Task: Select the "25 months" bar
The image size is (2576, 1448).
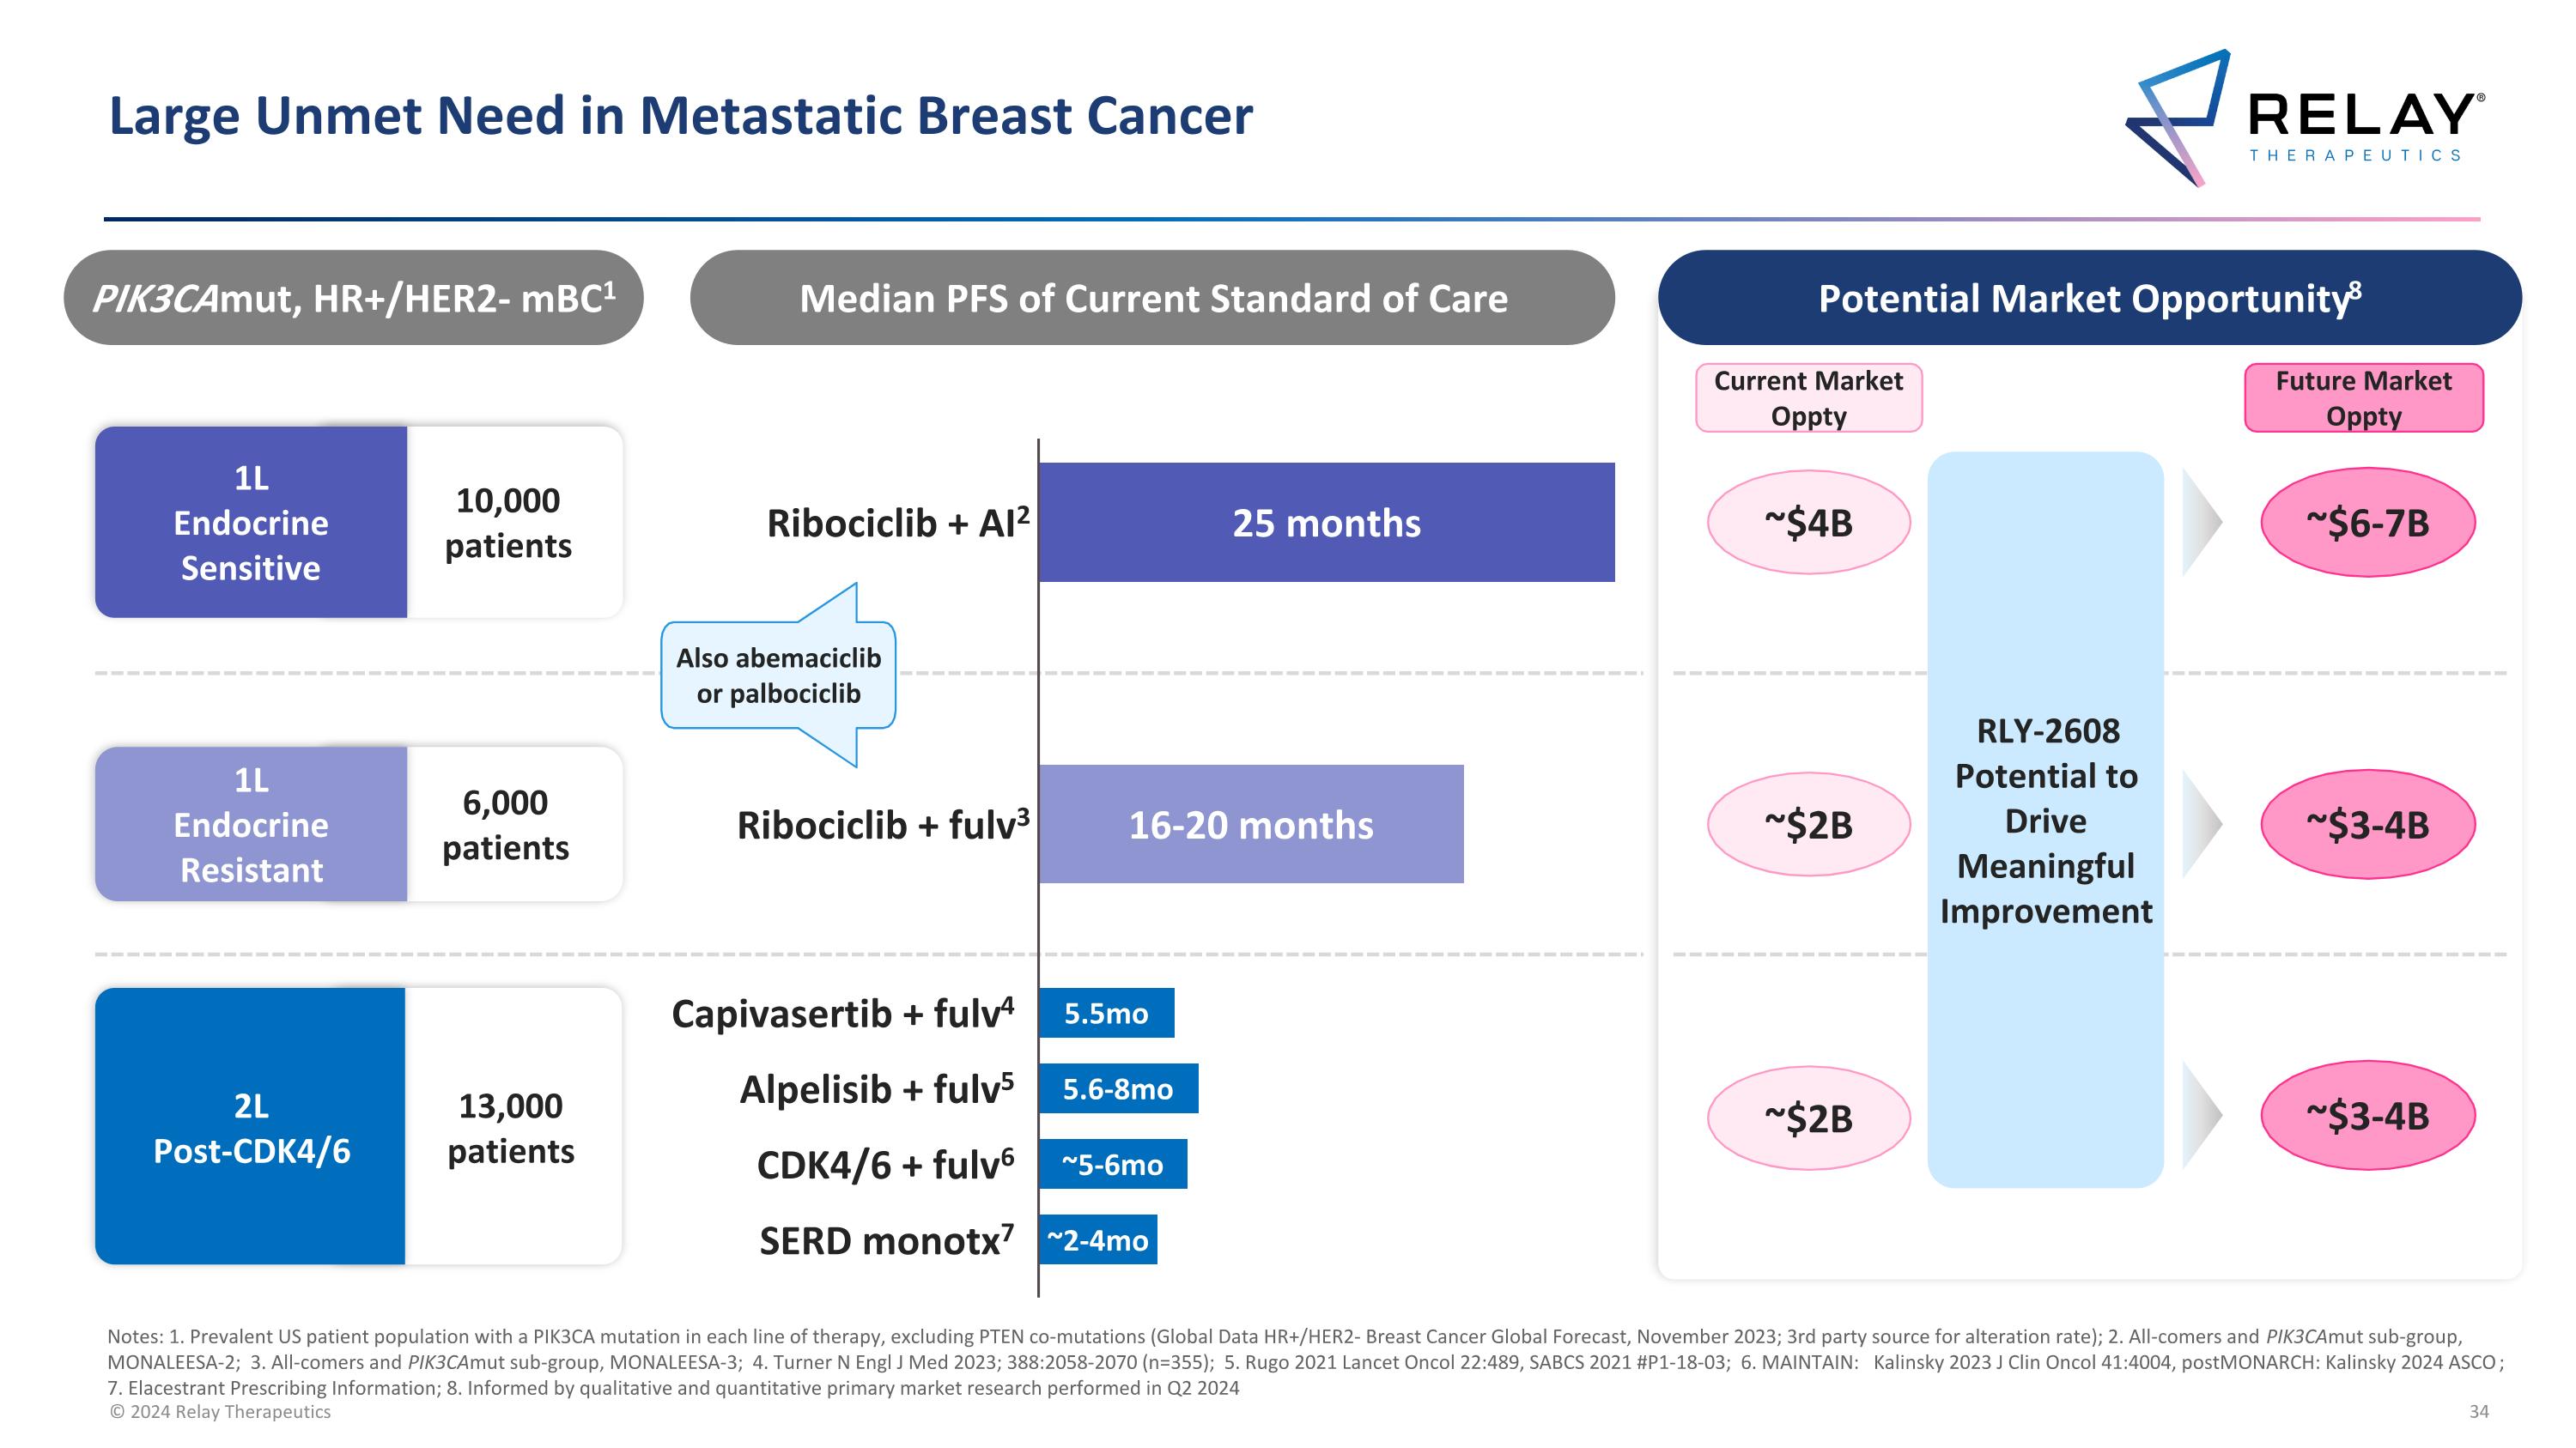Action: [x=1326, y=523]
